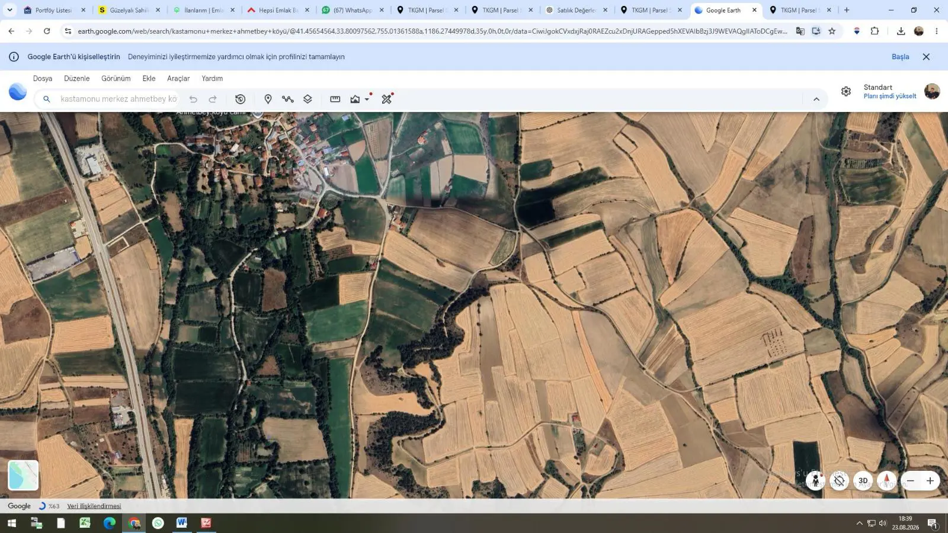Click the search magnifier icon
The width and height of the screenshot is (948, 533).
46,99
